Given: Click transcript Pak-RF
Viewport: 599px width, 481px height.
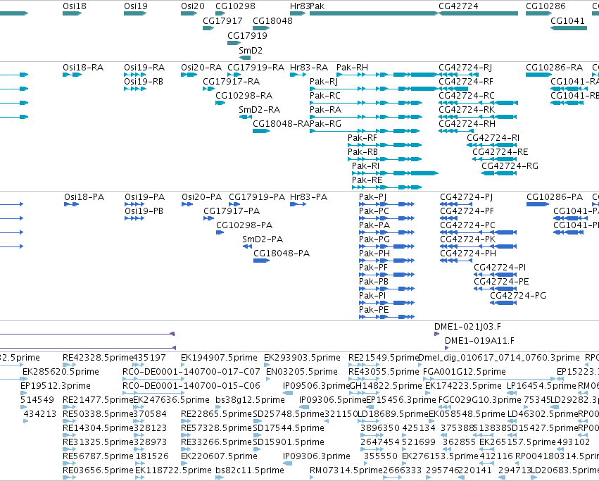Looking at the screenshot, I should 362,138.
